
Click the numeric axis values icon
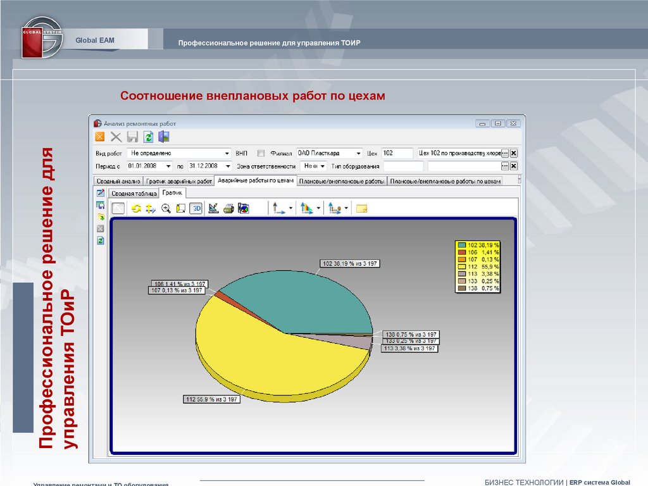[x=335, y=208]
